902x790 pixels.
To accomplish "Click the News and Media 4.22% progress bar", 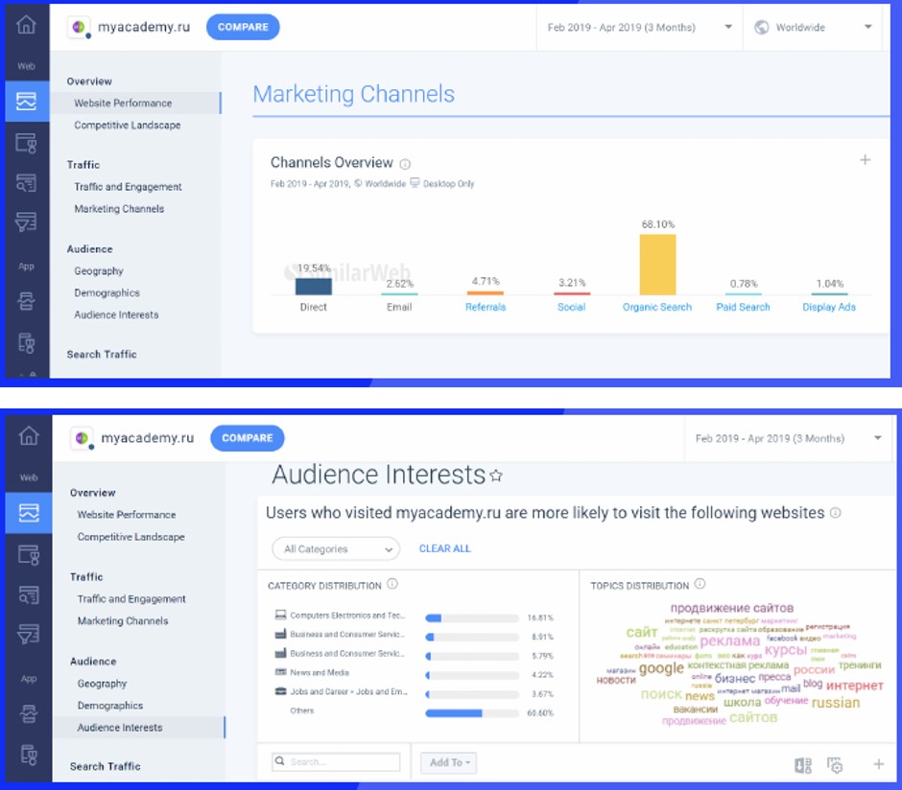I will [472, 675].
